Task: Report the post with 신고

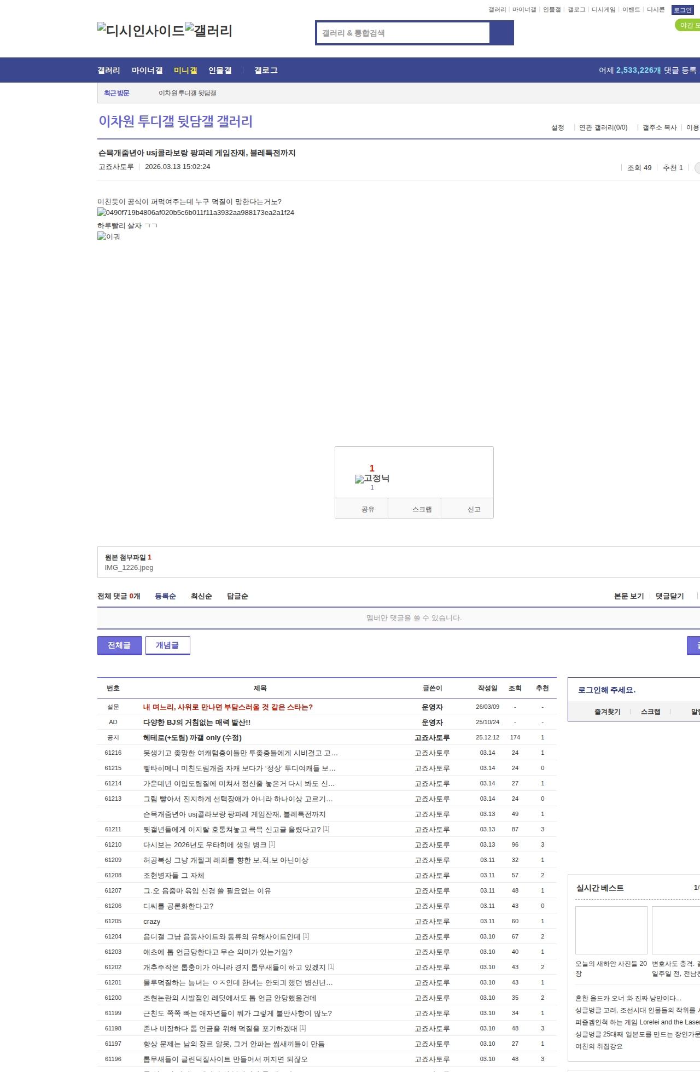Action: 474,509
